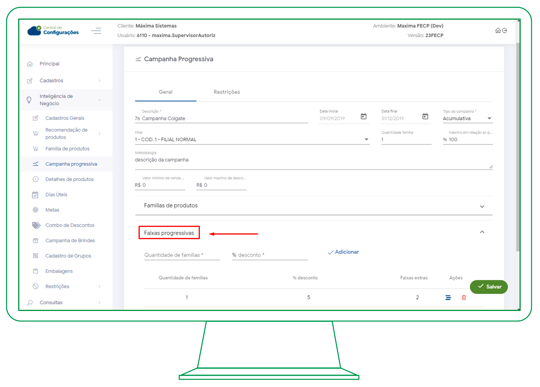Select the Geral tab
540x387 pixels.
tap(165, 92)
